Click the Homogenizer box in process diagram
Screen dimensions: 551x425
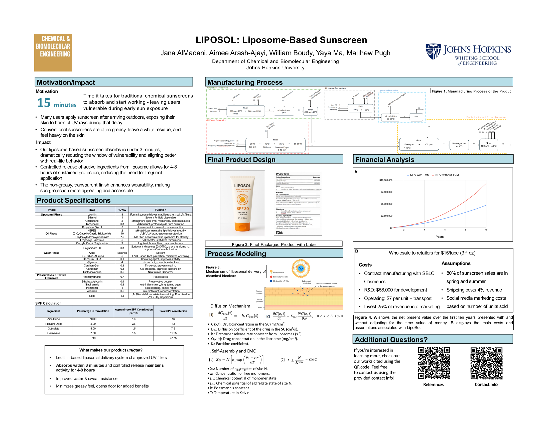pos(459,145)
